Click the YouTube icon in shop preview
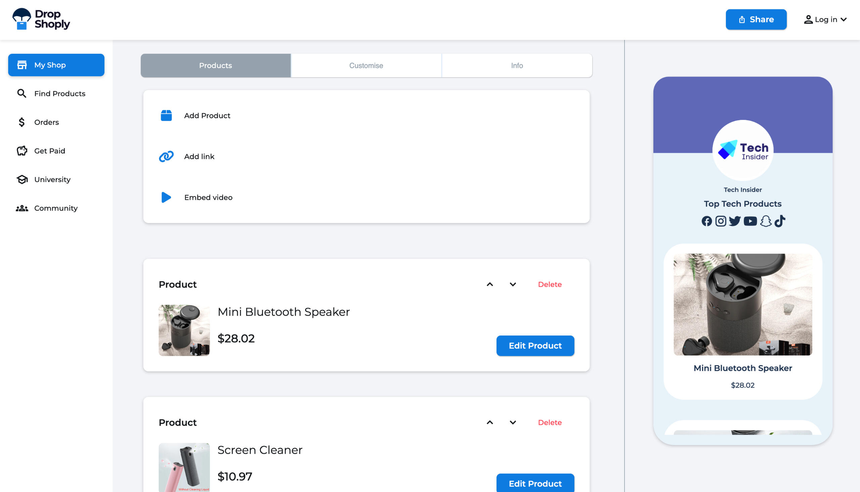The width and height of the screenshot is (860, 492). 750,221
